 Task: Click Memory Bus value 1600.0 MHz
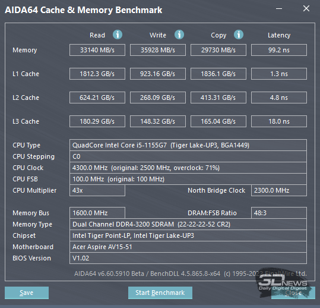(x=97, y=213)
